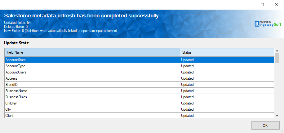The width and height of the screenshot is (284, 133).
Task: Click the vertical scrollbar thumb
Action: [277, 58]
